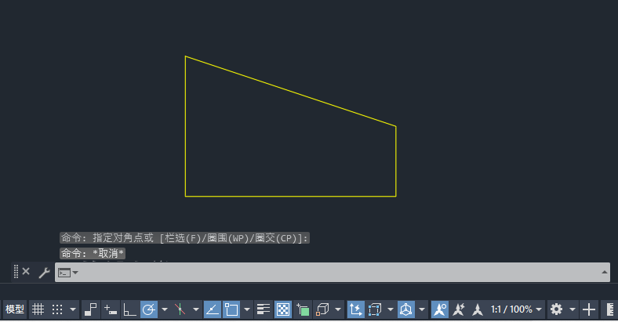Close the command line window
618x322 pixels.
[26, 272]
